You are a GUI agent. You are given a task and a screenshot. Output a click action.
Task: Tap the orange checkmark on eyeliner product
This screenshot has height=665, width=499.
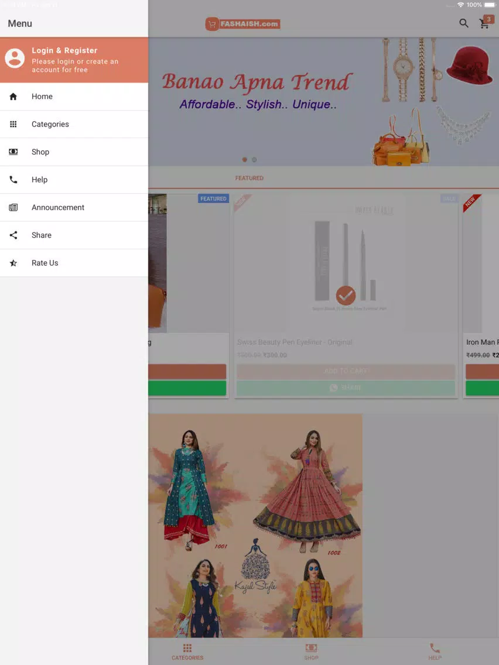tap(346, 296)
